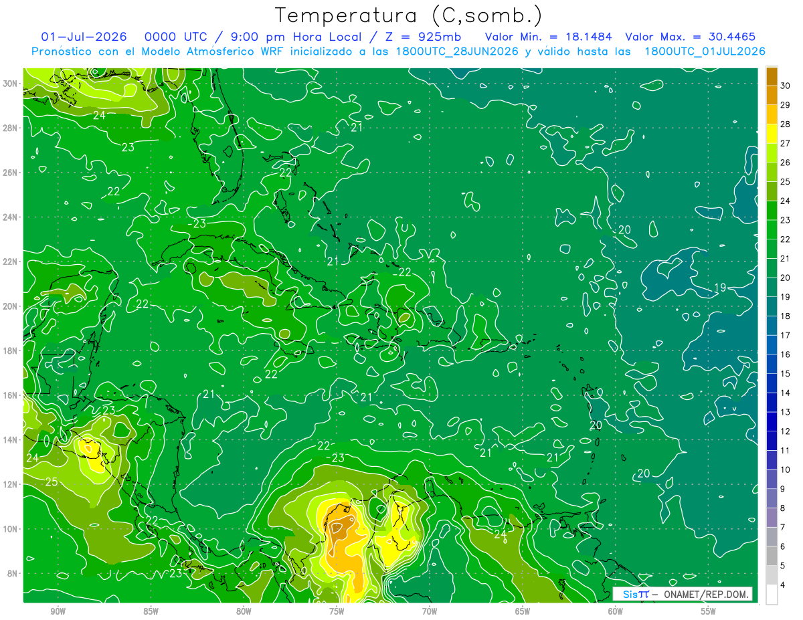803x620 pixels.
Task: Click the "28N" latitude axis label
Action: click(11, 128)
